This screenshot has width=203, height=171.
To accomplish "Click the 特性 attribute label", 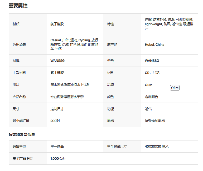I will coord(110,24).
